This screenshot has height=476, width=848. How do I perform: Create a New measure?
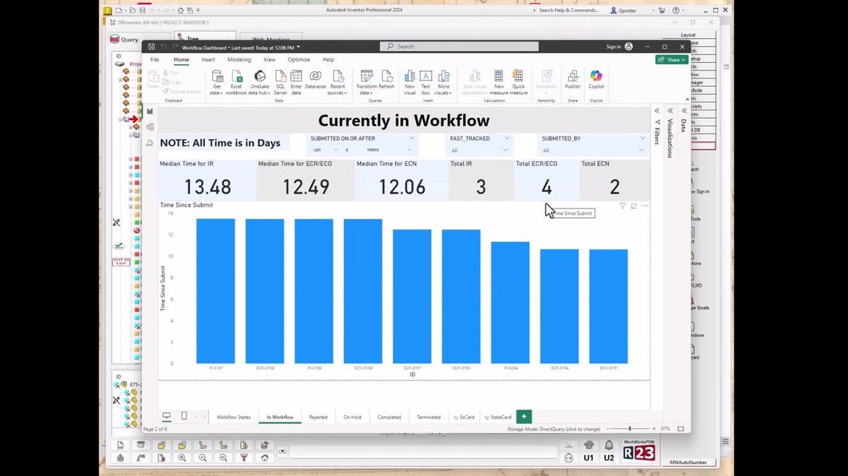(x=499, y=82)
